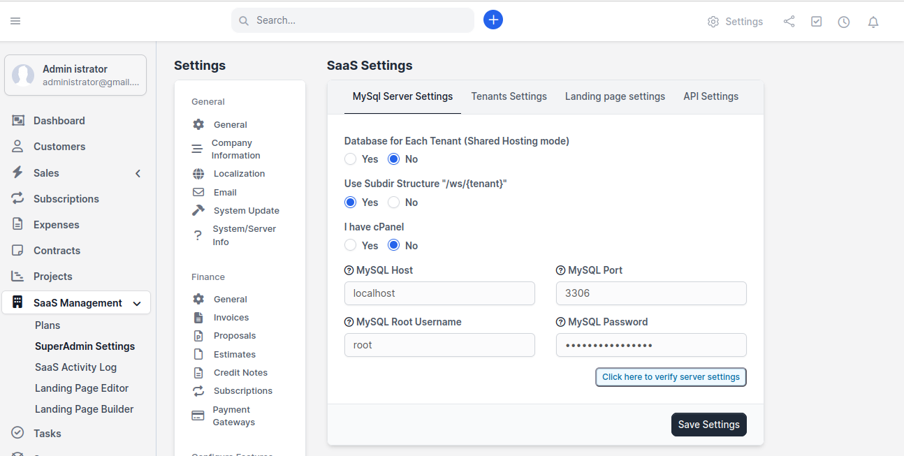
Task: Open the API Settings tab
Action: pos(710,96)
